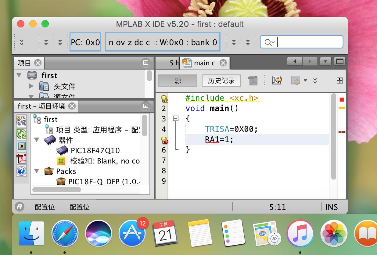Screen dimensions: 377x255
Task: Click the 5:11 cursor position indicator
Action: [x=278, y=207]
